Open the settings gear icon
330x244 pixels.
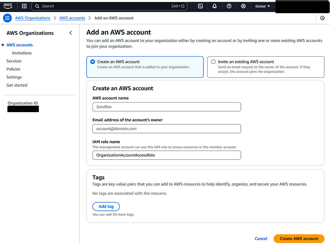click(x=243, y=6)
